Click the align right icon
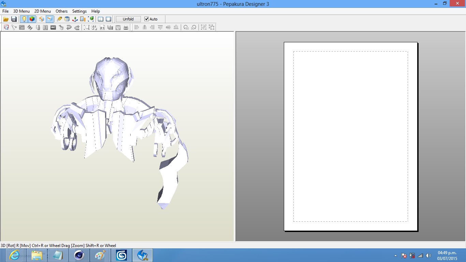The width and height of the screenshot is (466, 262). (152, 27)
